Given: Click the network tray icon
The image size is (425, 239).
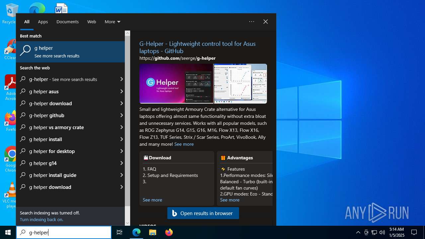Looking at the screenshot, I should tap(374, 232).
